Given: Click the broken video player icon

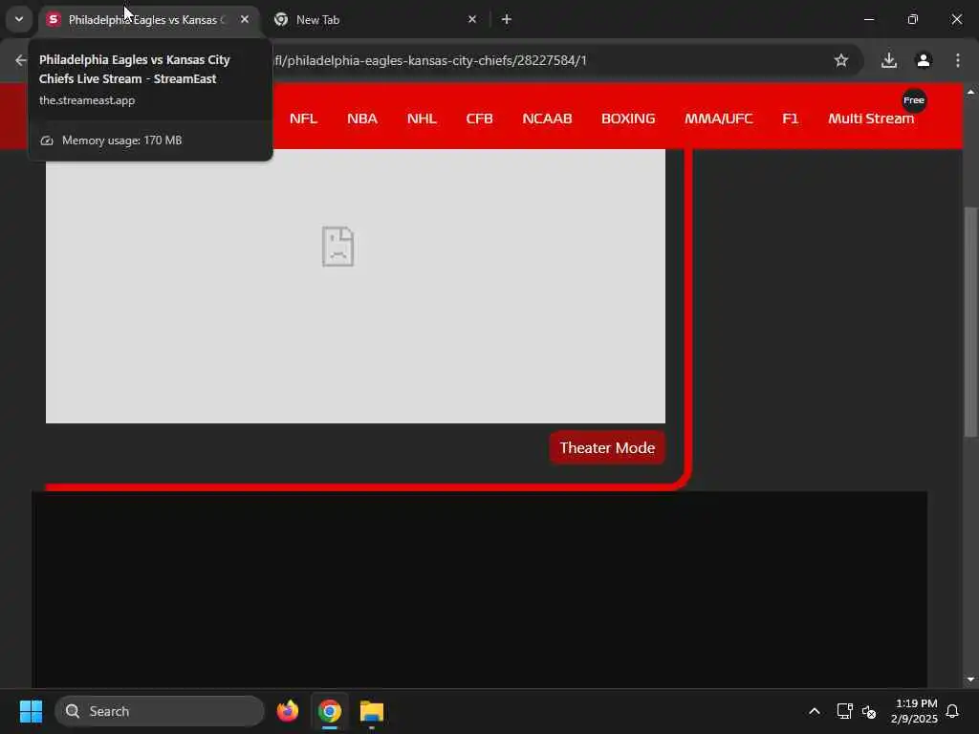Looking at the screenshot, I should tap(337, 247).
